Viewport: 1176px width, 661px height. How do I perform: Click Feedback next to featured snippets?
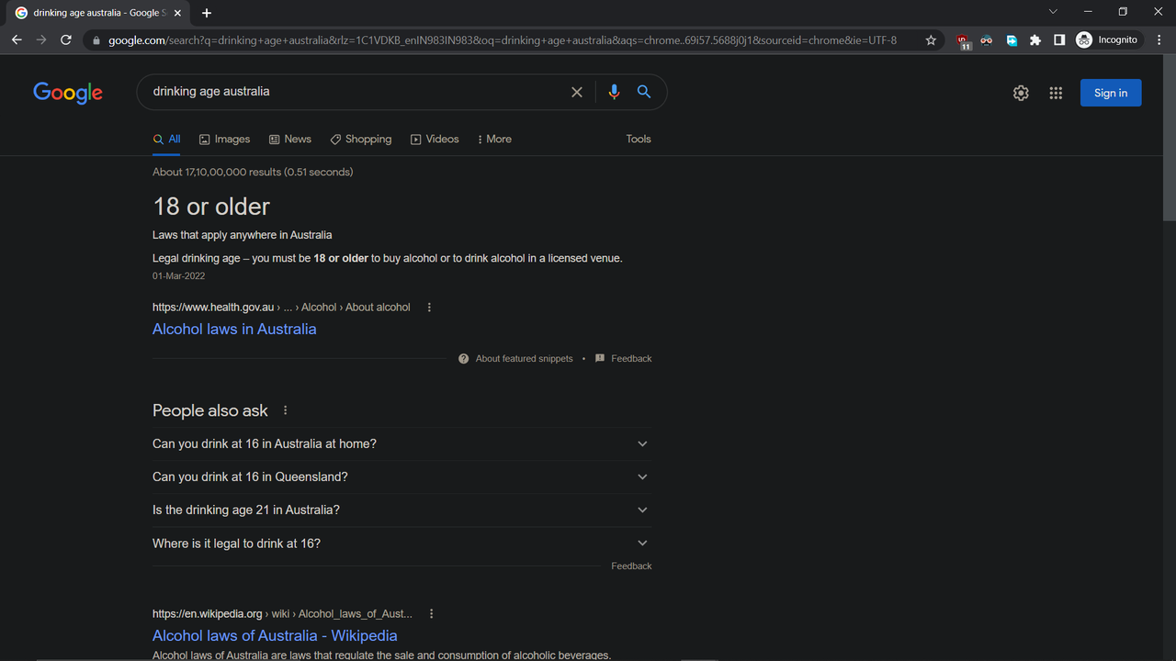click(x=624, y=359)
